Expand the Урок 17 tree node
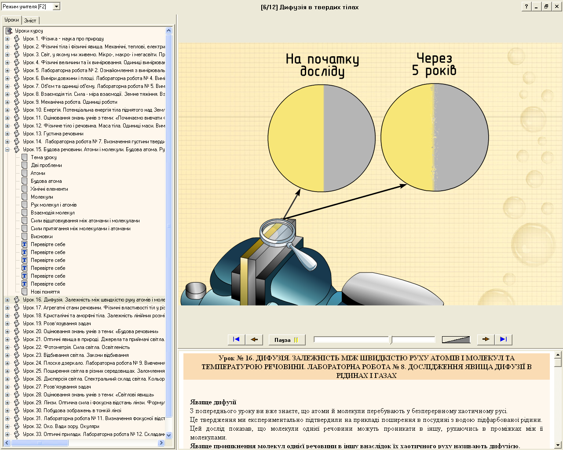Image resolution: width=563 pixels, height=450 pixels. (7, 308)
